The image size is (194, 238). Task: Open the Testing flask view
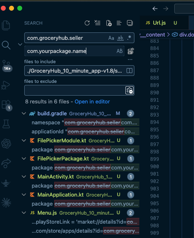tap(6, 124)
